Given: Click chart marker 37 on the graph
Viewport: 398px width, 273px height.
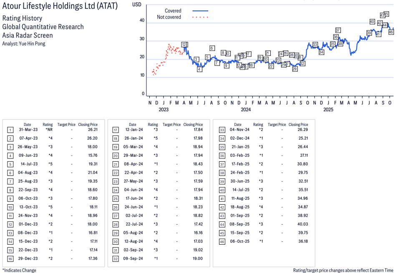Looking at the screenshot, I should (x=338, y=30).
